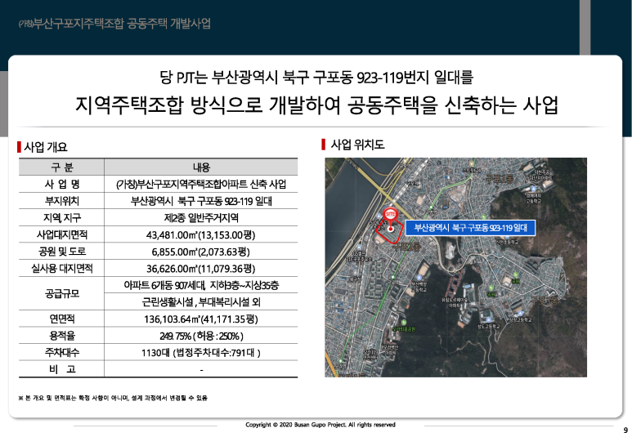Select the cell '근린생활시설, 부대복리시설 외'

[x=201, y=302]
